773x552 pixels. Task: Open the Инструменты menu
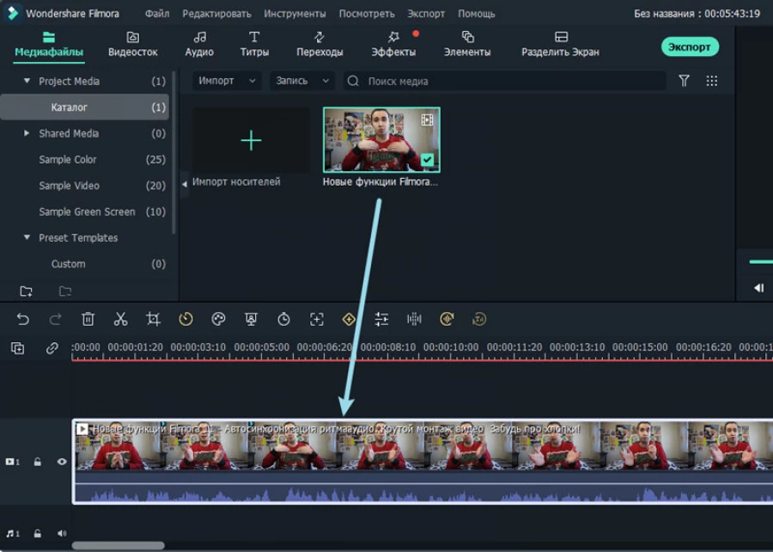tap(295, 14)
